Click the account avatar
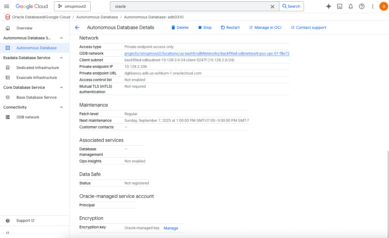 384,6
